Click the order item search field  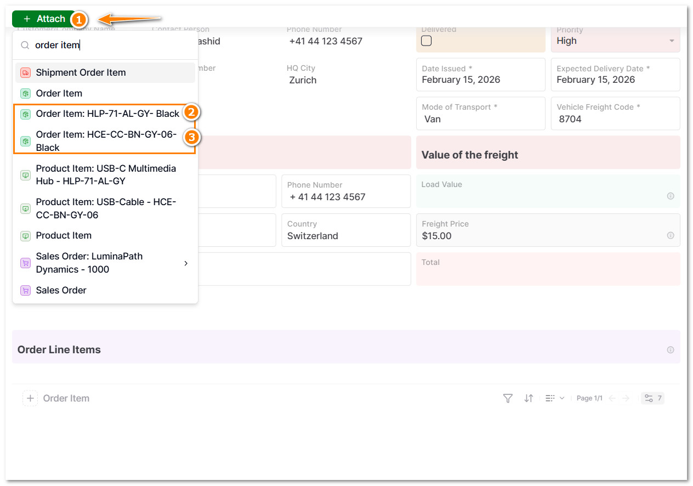tap(110, 46)
